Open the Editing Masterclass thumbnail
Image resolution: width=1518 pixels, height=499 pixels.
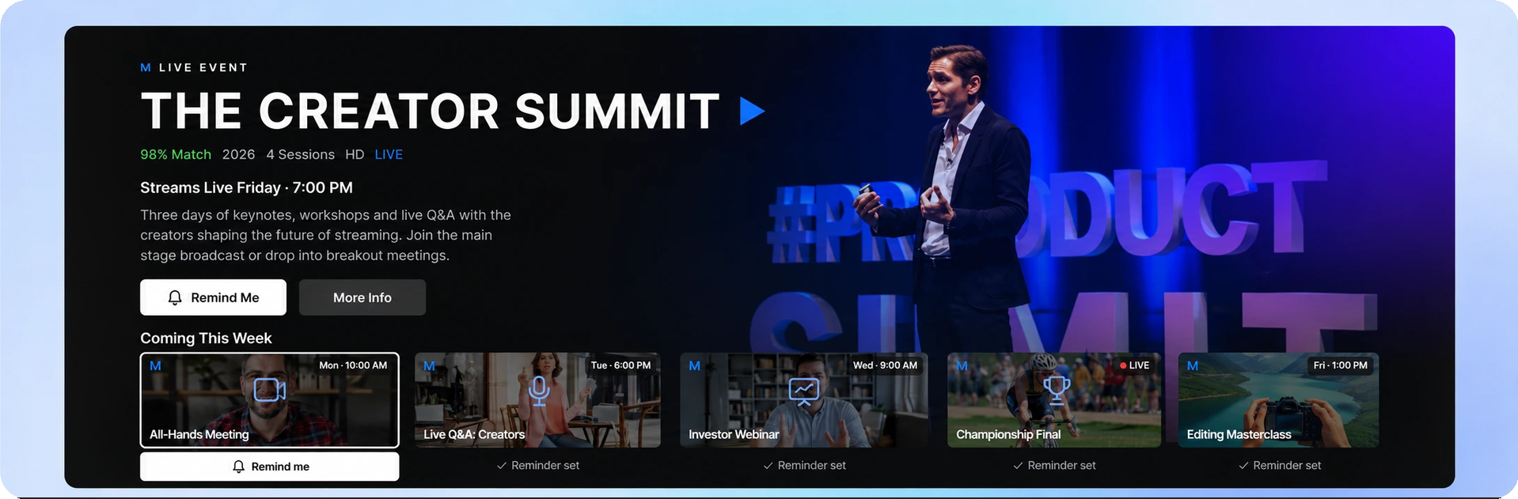click(1278, 400)
